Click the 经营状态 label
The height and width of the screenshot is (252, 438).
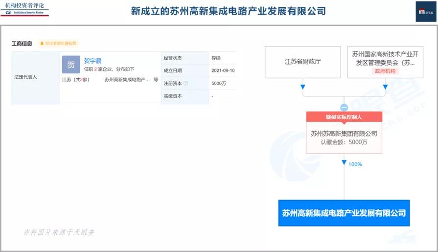click(x=173, y=58)
